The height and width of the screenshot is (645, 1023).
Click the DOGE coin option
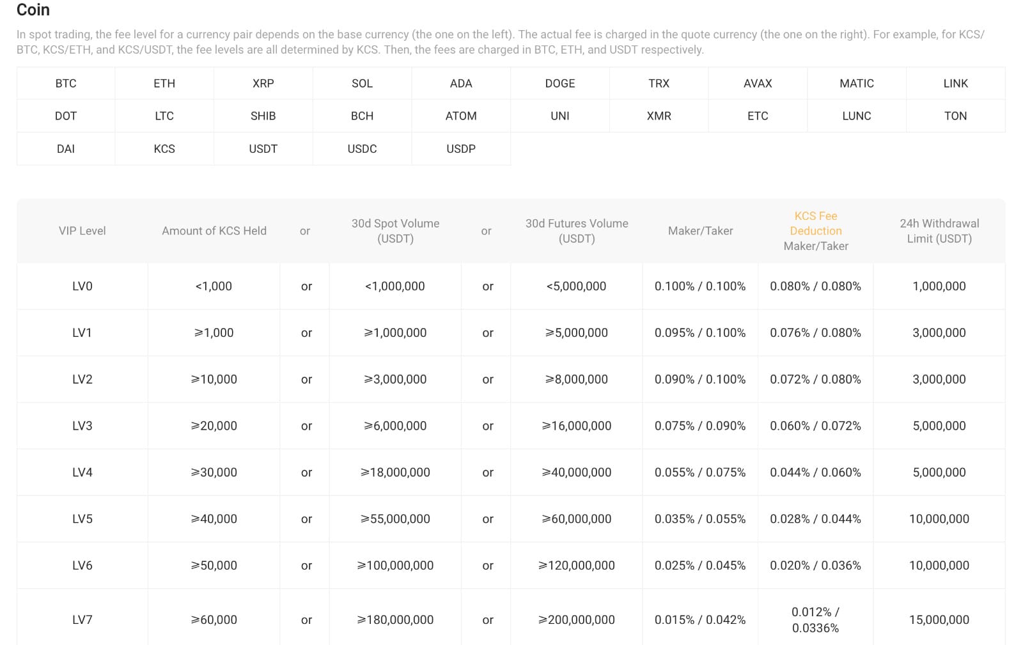click(x=560, y=83)
